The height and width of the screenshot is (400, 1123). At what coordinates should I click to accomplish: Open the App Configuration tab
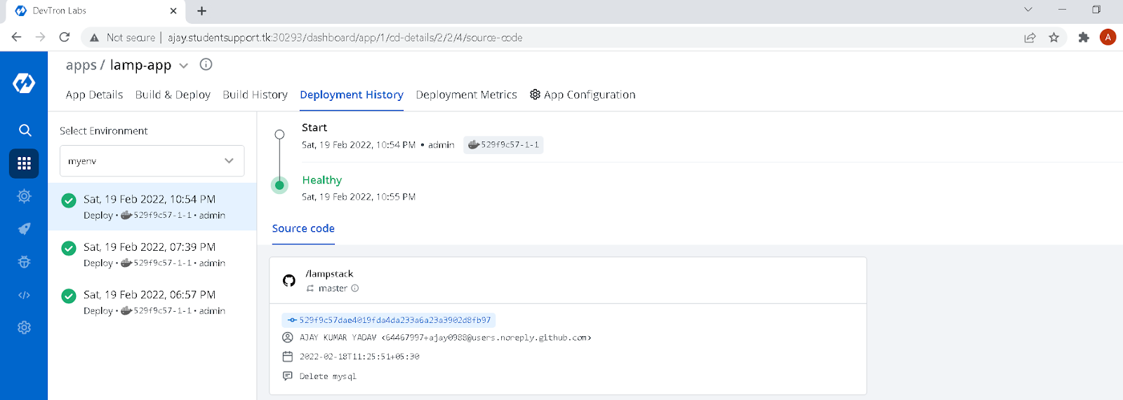point(583,95)
